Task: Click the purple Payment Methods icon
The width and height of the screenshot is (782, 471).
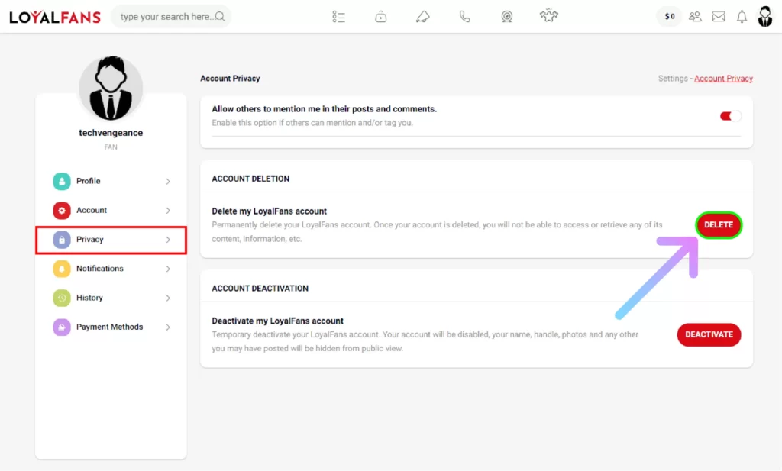Action: [x=62, y=327]
